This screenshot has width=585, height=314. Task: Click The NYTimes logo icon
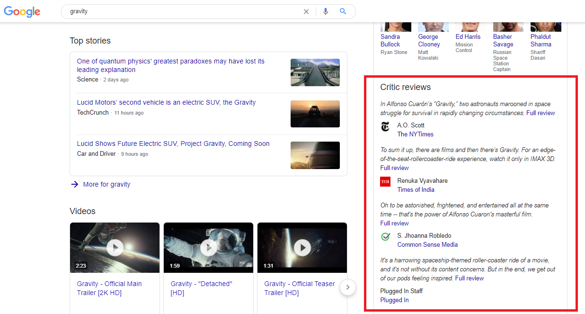point(385,126)
